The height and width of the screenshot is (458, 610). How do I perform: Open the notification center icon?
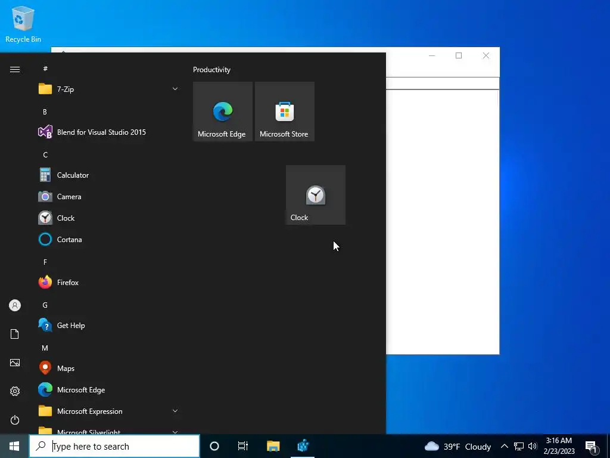(x=592, y=447)
